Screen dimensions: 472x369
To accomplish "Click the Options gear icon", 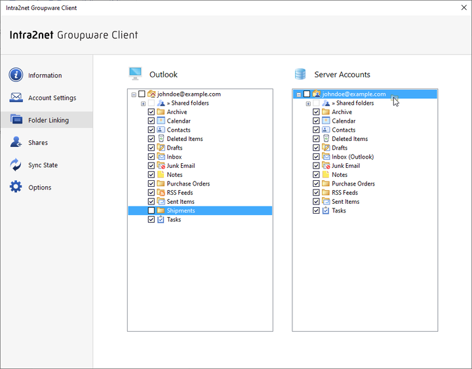I will [x=16, y=187].
